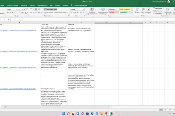
Task: Toggle italic formatting (К)
Action: [10, 13]
